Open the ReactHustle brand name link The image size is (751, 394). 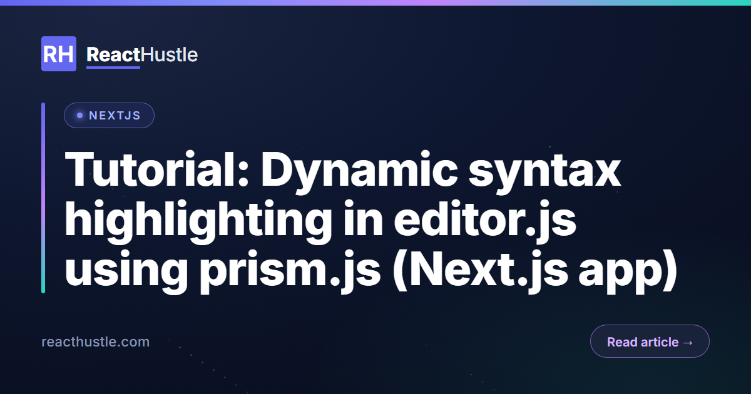click(142, 55)
